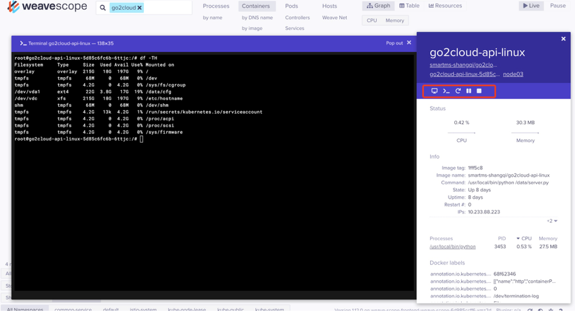Image resolution: width=575 pixels, height=311 pixels.
Task: Click the CPU 0.42 % status metric
Action: (461, 131)
